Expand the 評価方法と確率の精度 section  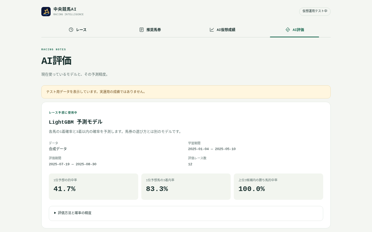[x=186, y=213]
